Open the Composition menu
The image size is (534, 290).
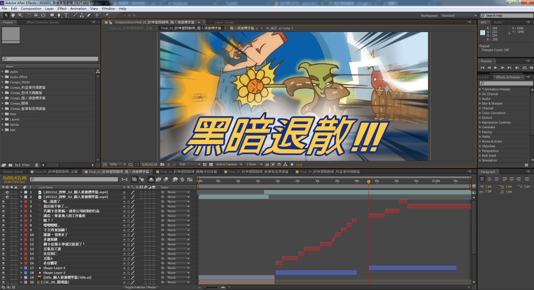coord(31,8)
